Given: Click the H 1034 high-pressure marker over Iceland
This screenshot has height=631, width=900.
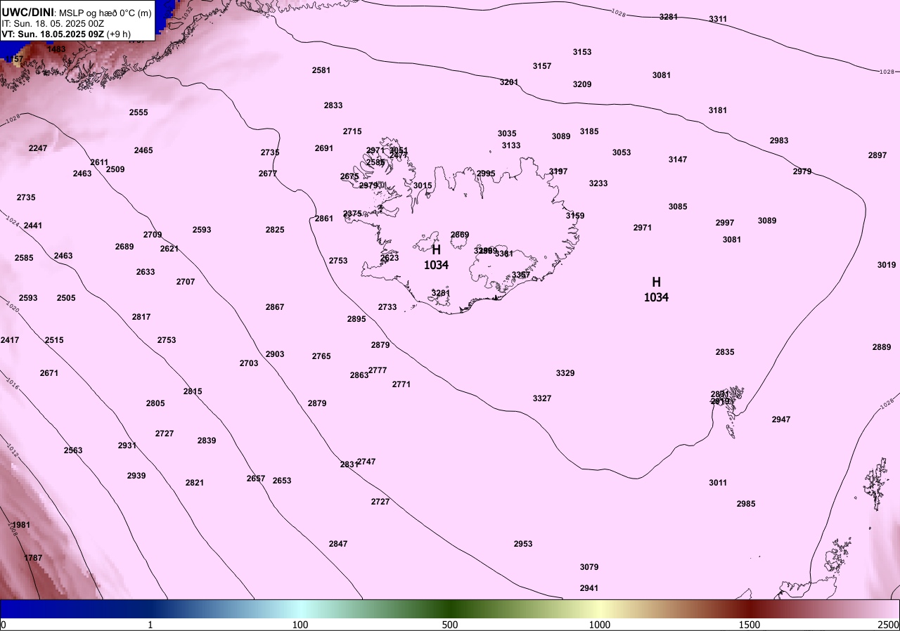Looking at the screenshot, I should 437,257.
